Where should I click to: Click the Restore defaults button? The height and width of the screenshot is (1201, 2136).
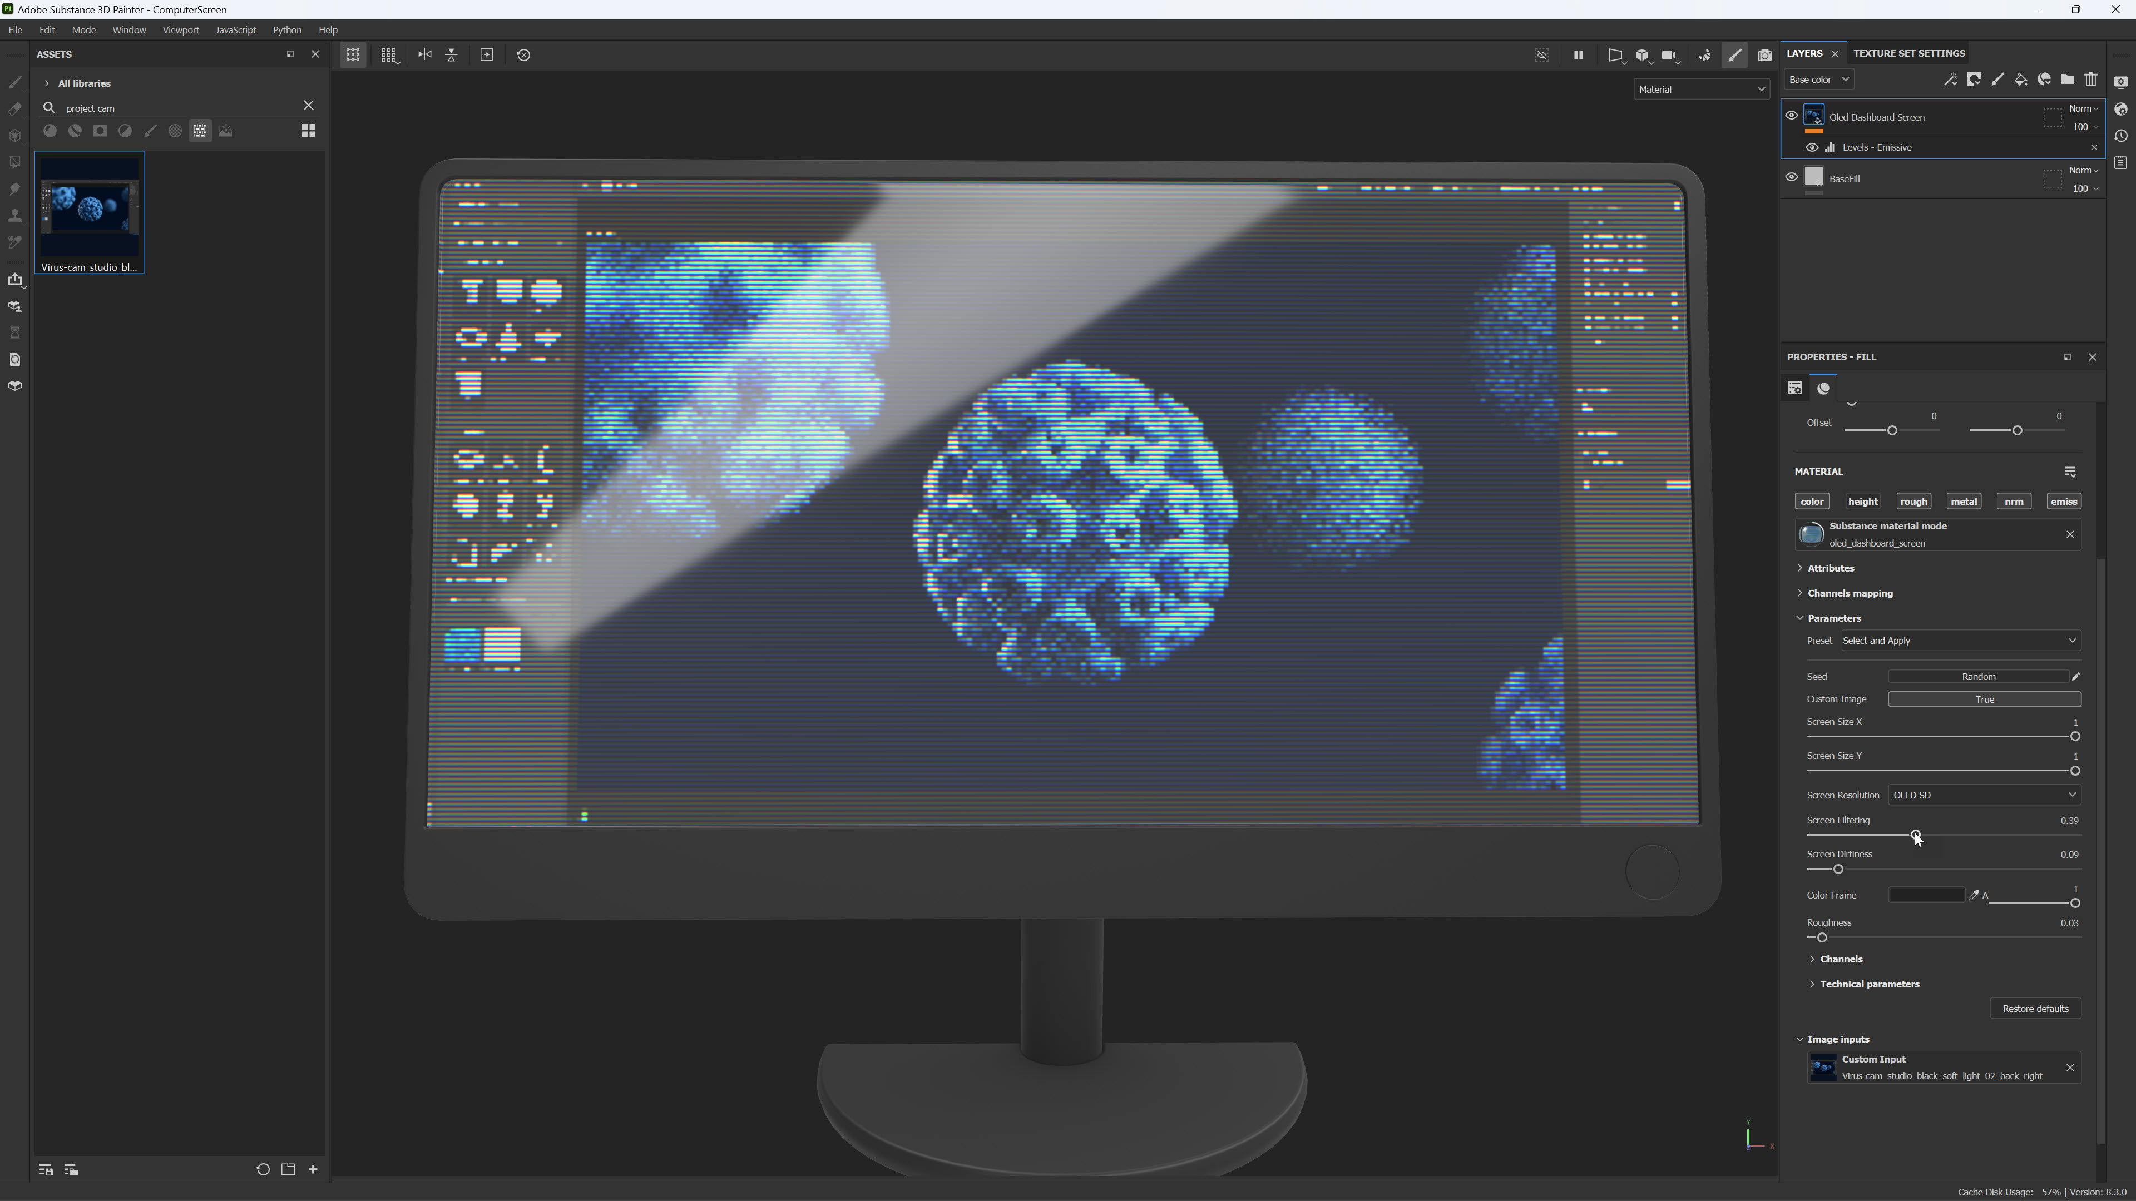pos(2035,1009)
